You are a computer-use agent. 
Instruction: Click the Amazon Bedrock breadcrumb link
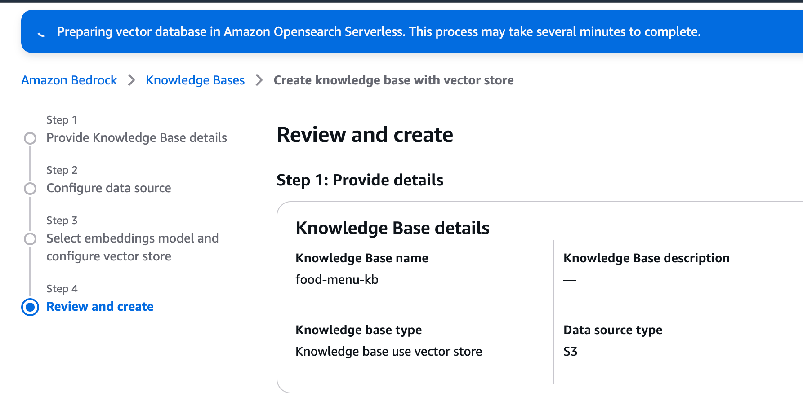click(x=69, y=80)
